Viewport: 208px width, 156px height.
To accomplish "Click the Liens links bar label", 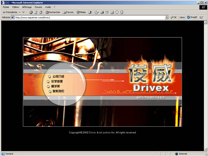I will click(182, 18).
